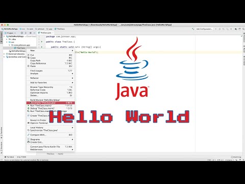Open the Analyze submenu

tap(51, 74)
